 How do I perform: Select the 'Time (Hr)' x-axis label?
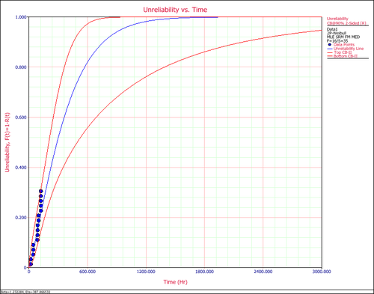click(175, 282)
